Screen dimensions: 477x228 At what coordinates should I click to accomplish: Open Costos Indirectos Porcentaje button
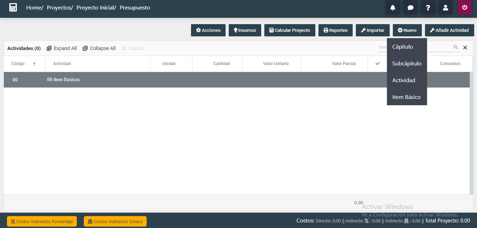click(x=42, y=221)
